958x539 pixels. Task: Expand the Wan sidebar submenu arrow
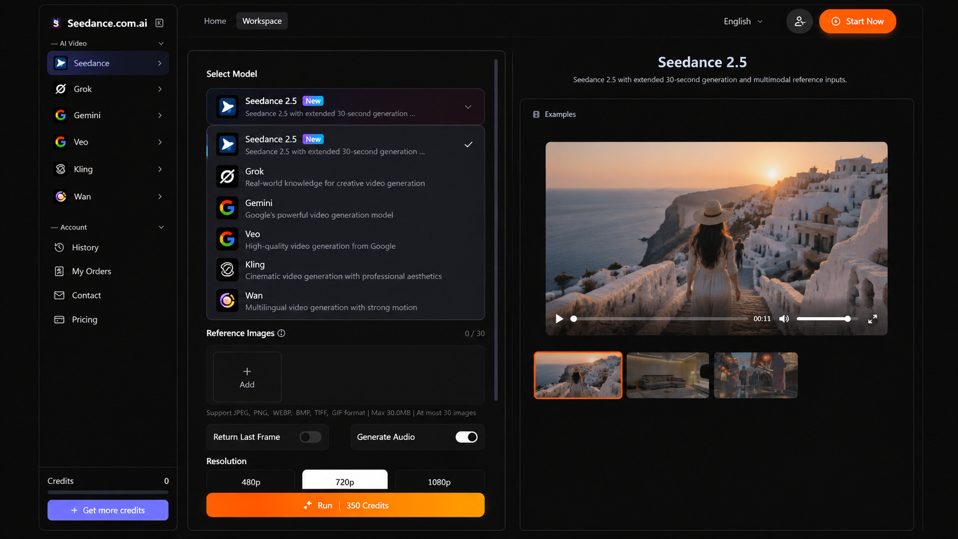tap(160, 196)
